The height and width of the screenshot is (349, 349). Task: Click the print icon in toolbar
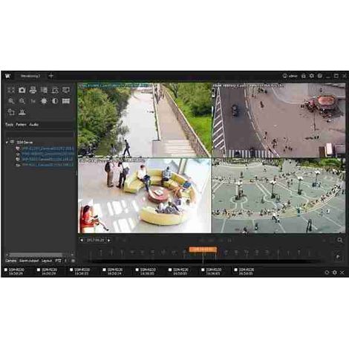pyautogui.click(x=33, y=90)
